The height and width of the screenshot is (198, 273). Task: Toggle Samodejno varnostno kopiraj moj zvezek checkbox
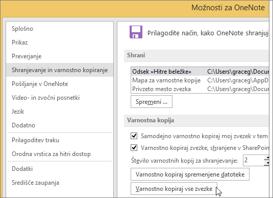click(134, 136)
